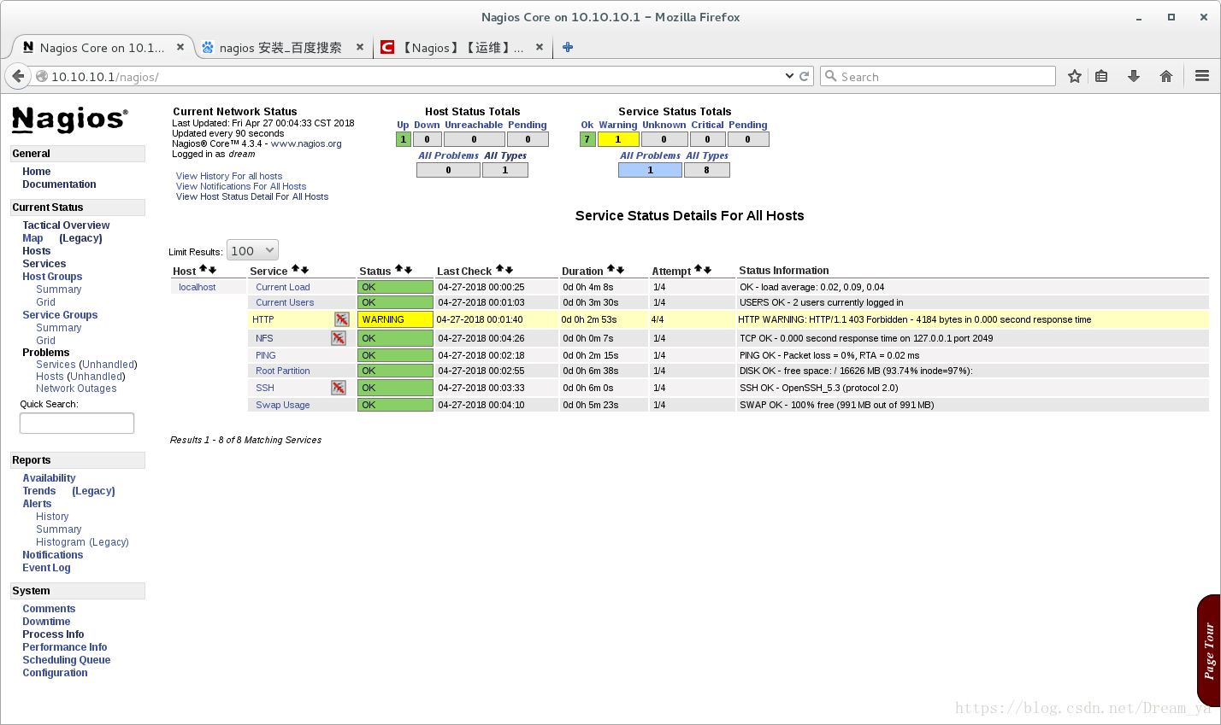The image size is (1221, 725).
Task: Open Map link in sidebar
Action: click(x=32, y=238)
